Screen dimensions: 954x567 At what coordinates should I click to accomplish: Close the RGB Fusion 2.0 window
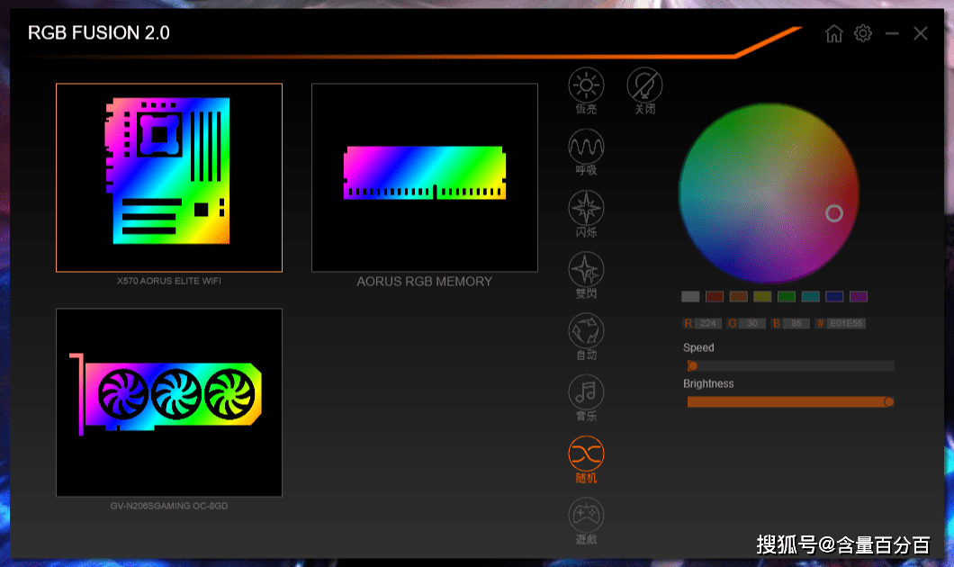click(921, 33)
